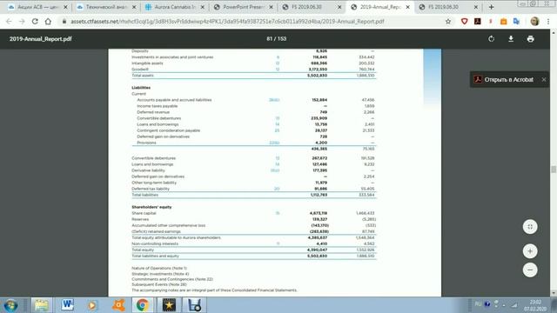Screen dimensions: 557x313
Task: Click the Total liabilities row label
Action: click(144, 195)
